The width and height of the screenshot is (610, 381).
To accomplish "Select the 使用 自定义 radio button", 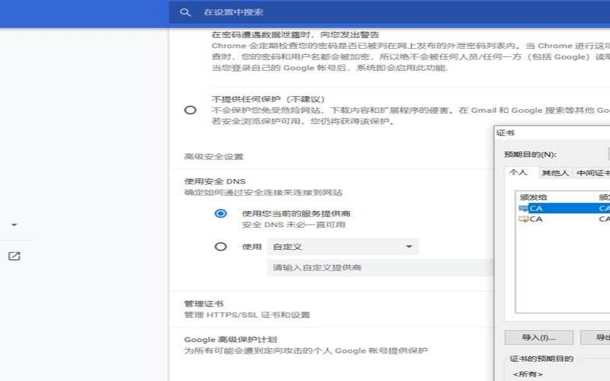I will coord(220,246).
